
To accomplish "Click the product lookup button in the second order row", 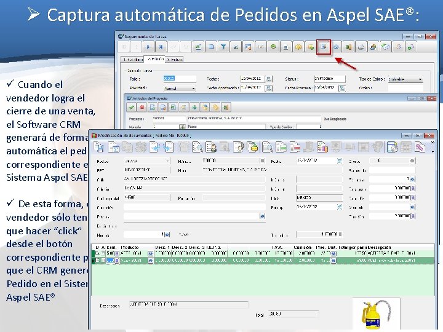I will coord(150,261).
